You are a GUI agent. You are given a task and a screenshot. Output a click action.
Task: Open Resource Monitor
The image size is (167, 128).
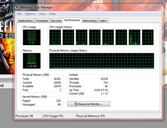click(89, 104)
